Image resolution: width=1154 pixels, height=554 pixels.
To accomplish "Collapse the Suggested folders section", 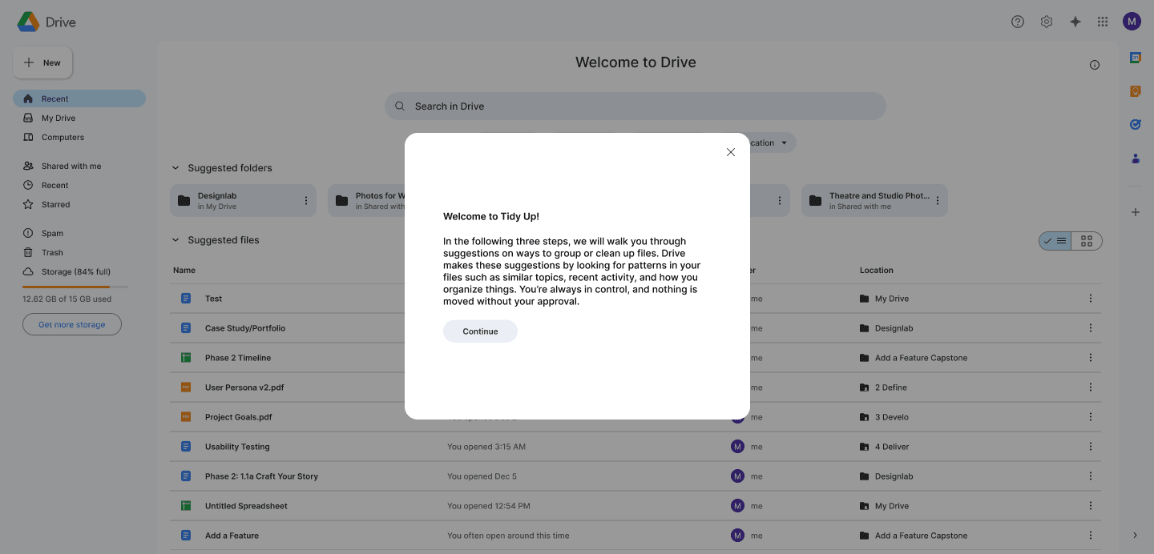I will [176, 168].
